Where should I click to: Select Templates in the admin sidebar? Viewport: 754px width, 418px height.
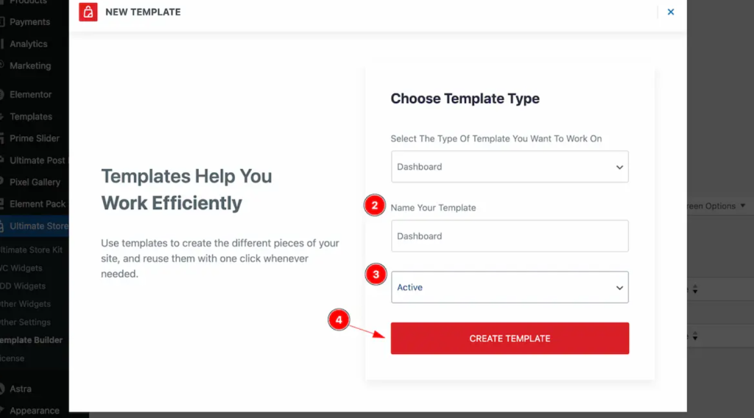31,117
